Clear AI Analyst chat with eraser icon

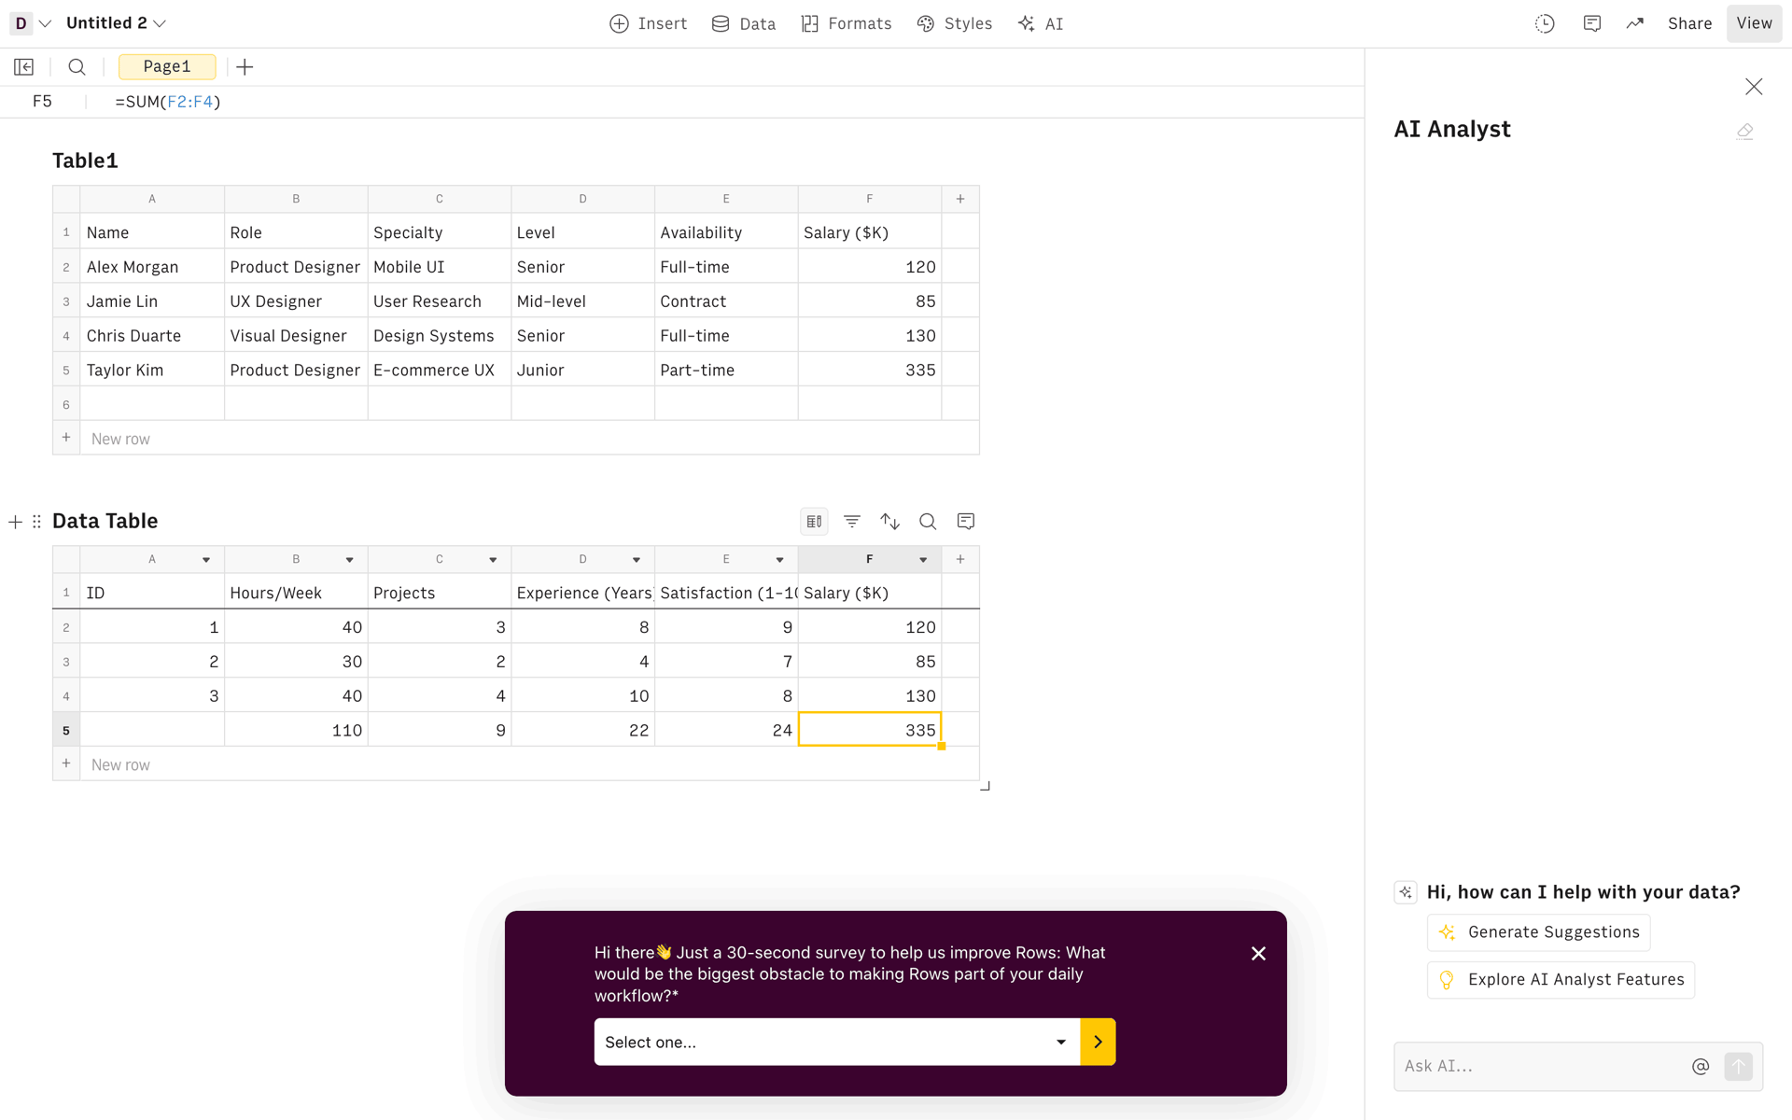coord(1744,132)
